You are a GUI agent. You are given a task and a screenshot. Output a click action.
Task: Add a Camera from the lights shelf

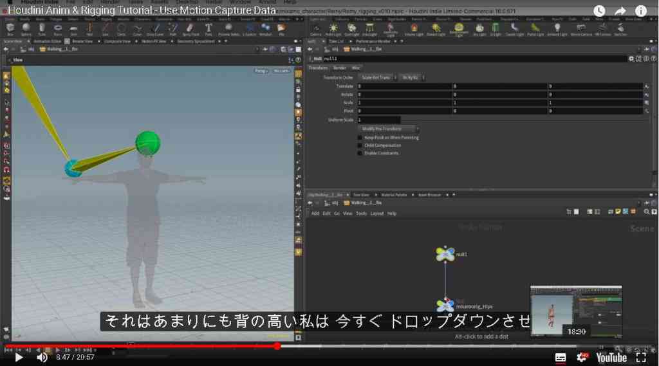[315, 29]
